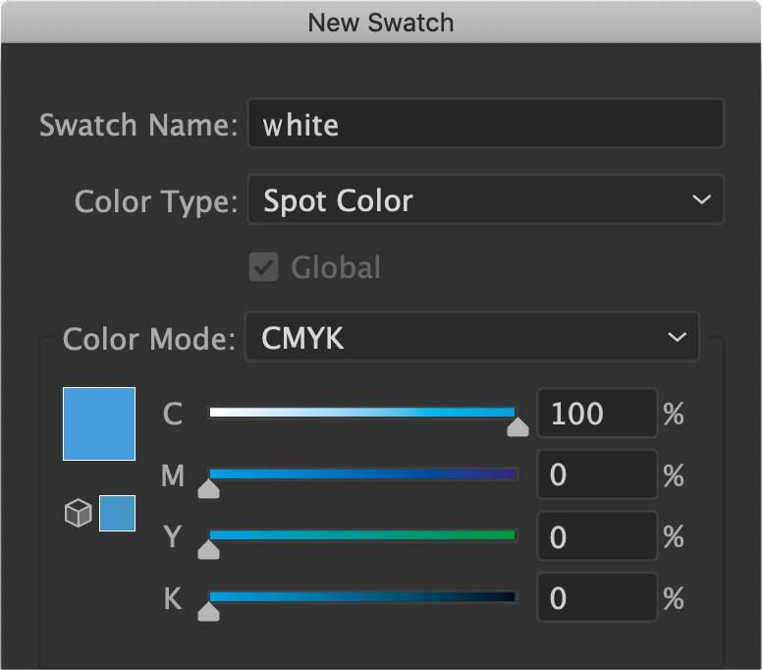This screenshot has width=762, height=670.
Task: Click the Yellow slider handle
Action: (x=208, y=549)
